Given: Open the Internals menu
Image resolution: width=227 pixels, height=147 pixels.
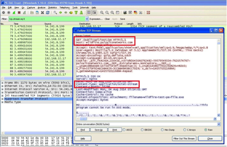Looking at the screenshot, I should 85,7.
